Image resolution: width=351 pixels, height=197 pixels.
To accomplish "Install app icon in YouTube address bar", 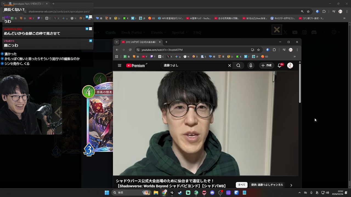I will coord(253,50).
